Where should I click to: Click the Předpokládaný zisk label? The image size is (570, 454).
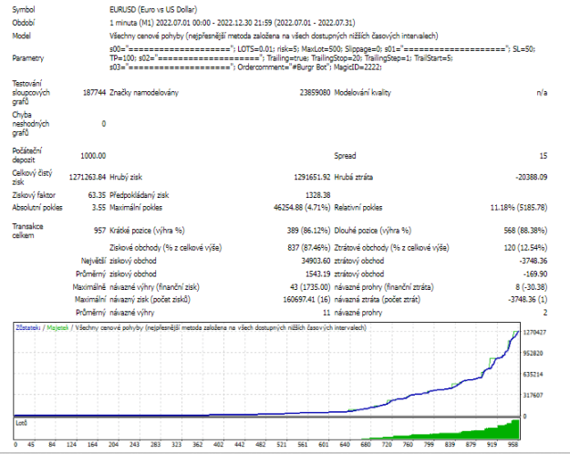tap(140, 195)
